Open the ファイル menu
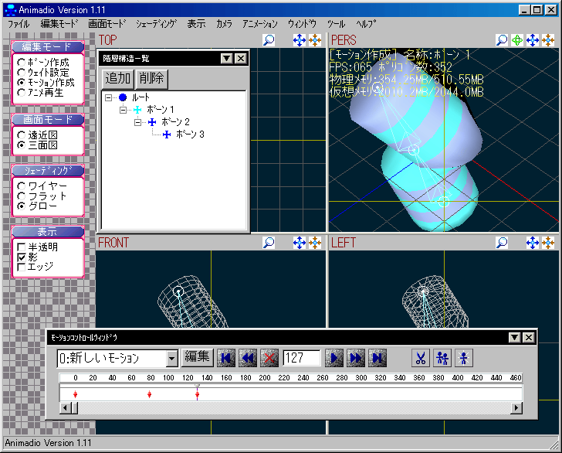This screenshot has height=453, width=562. (x=19, y=24)
